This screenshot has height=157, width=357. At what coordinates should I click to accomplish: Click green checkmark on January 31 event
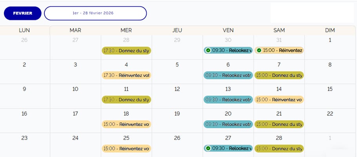(259, 50)
